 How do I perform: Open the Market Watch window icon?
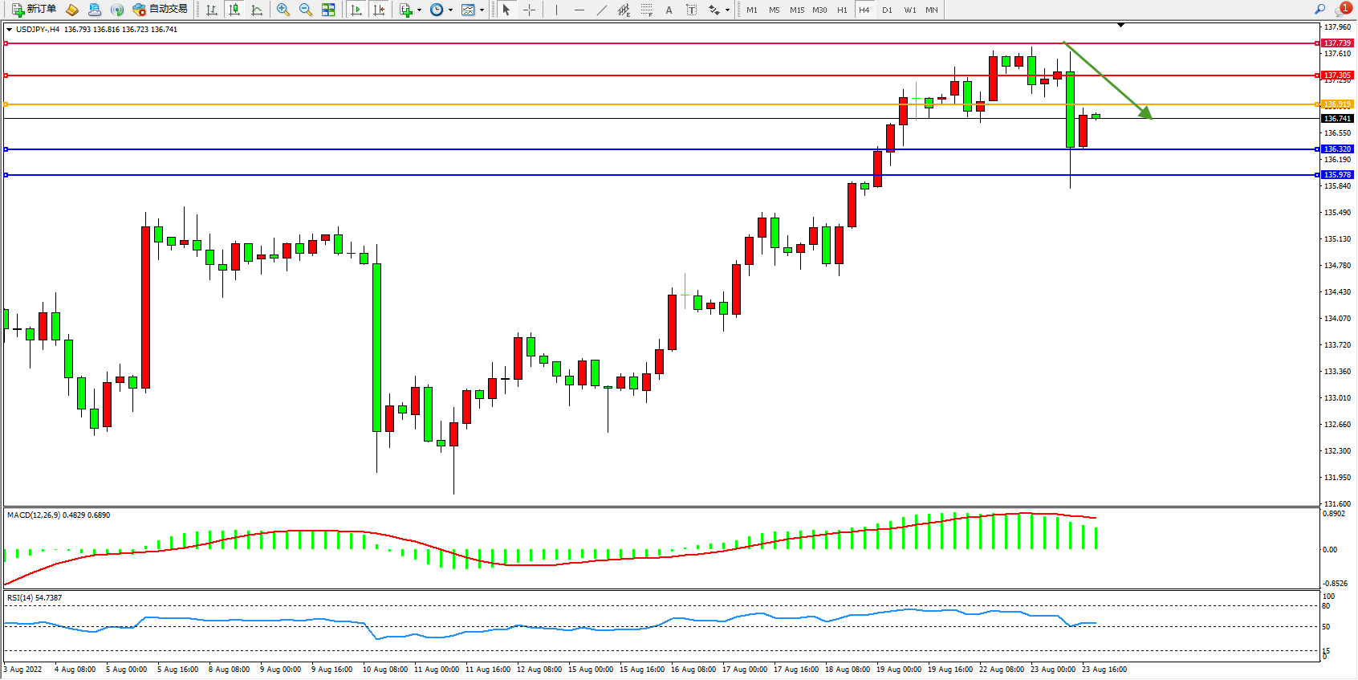click(71, 10)
